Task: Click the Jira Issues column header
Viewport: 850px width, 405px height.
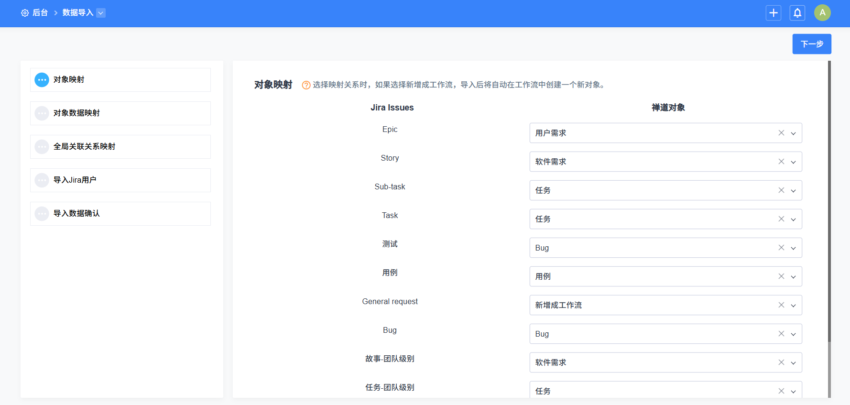Action: coord(392,108)
